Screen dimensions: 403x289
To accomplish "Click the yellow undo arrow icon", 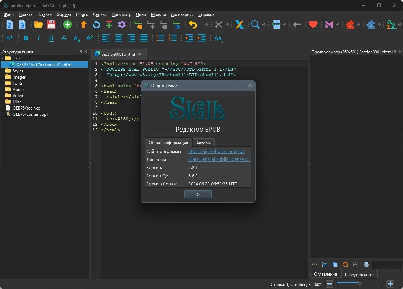I will pos(193,25).
